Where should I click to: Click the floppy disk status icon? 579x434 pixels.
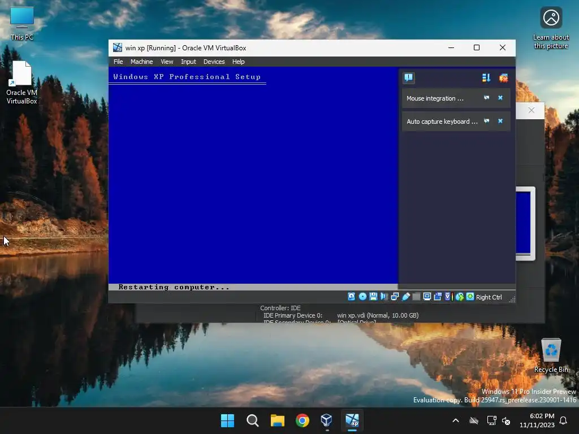(x=373, y=297)
